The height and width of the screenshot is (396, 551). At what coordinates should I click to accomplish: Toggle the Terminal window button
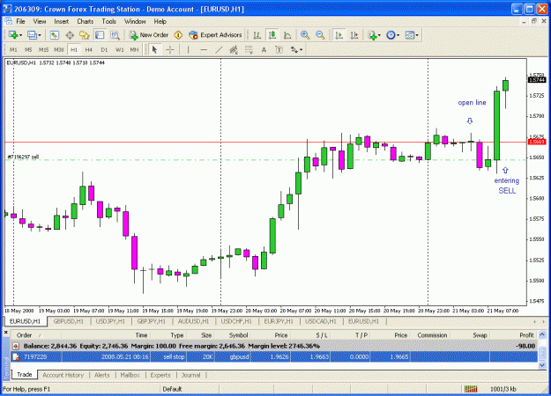pyautogui.click(x=100, y=35)
